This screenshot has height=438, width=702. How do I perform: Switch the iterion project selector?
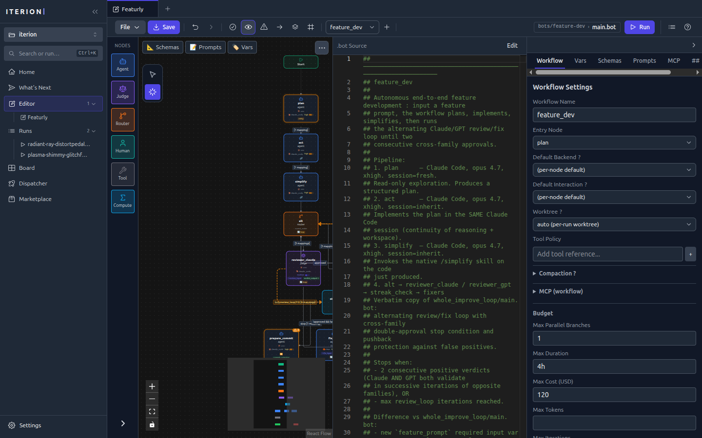pos(53,35)
